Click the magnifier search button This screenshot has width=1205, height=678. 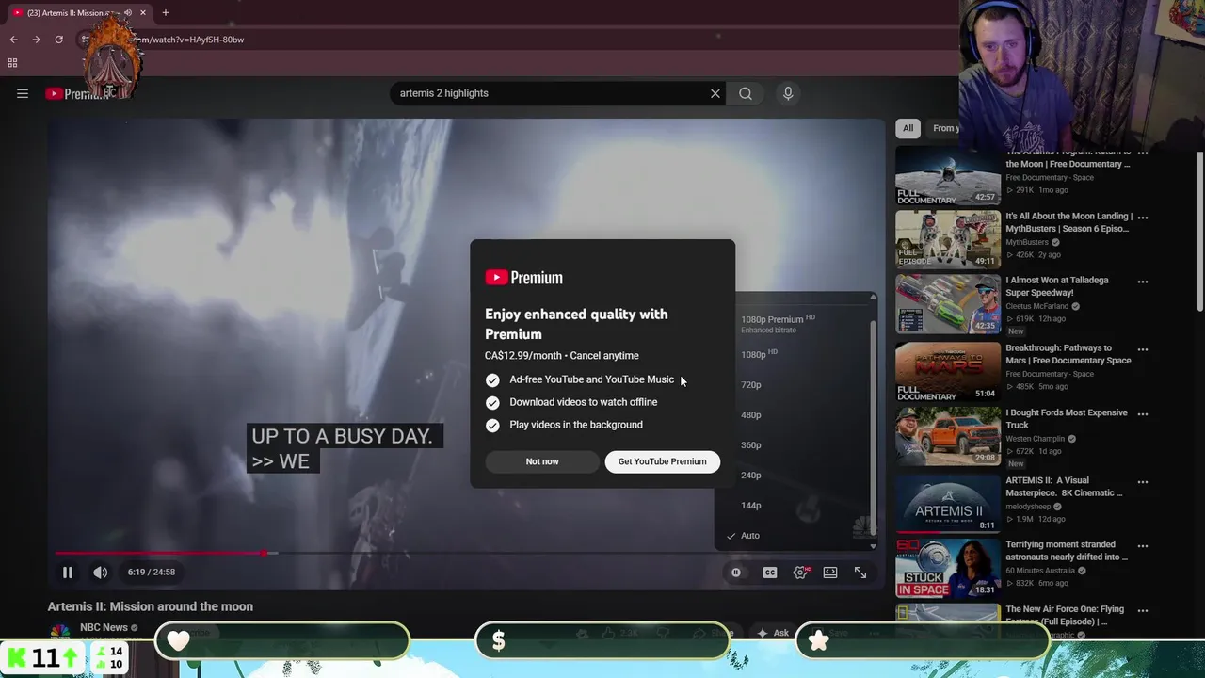click(x=746, y=93)
